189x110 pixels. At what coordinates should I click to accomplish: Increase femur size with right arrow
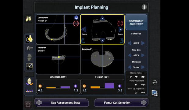[143, 43]
